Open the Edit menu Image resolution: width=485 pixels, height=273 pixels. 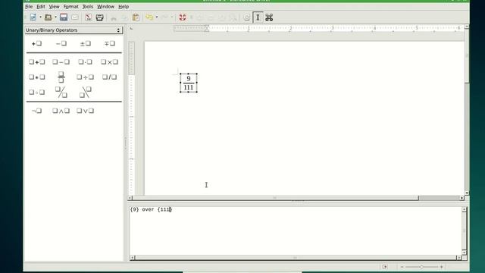coord(40,7)
